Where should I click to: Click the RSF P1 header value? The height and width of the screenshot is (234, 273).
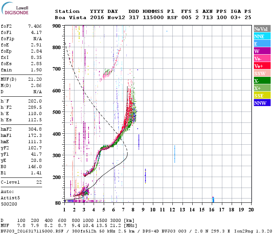tap(172, 18)
